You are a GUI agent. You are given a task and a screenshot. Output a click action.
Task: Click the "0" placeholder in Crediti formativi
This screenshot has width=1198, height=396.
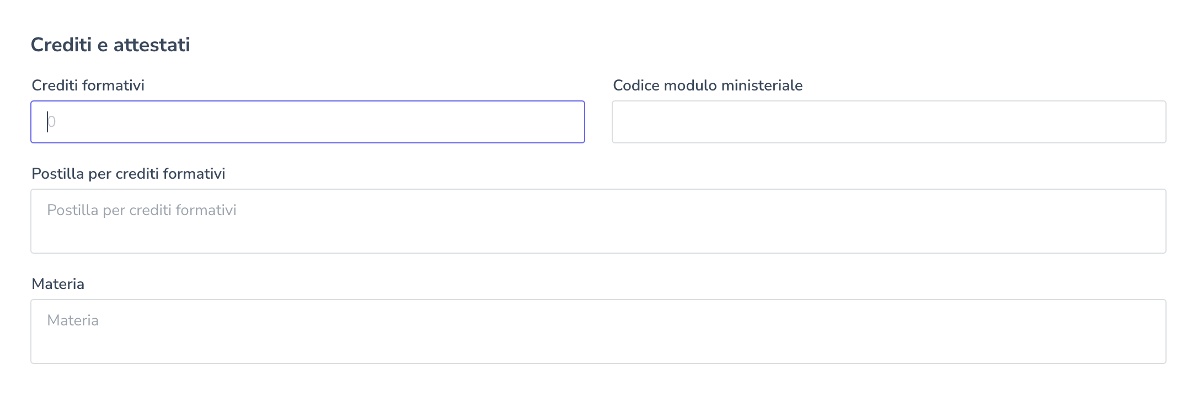pos(52,122)
